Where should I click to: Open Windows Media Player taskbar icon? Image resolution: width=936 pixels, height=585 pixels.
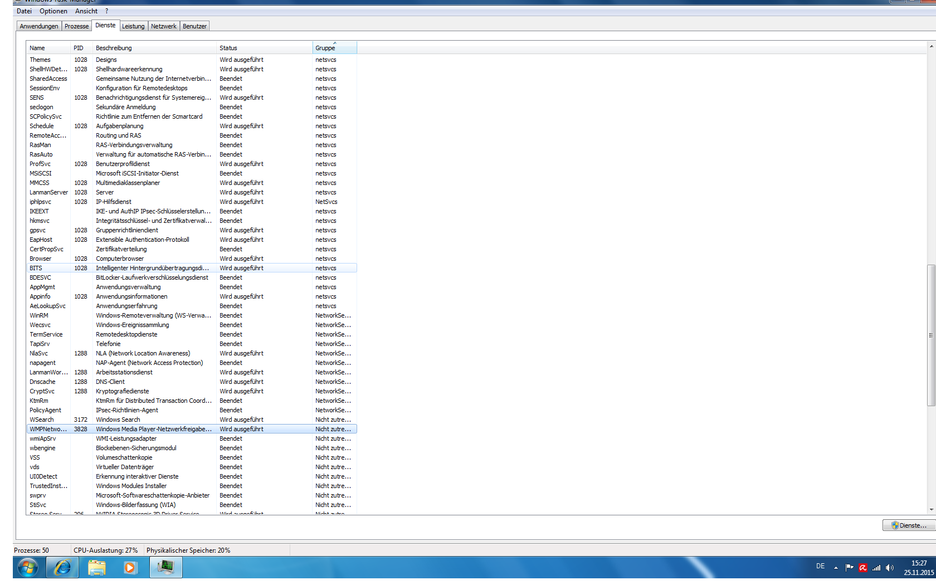(x=130, y=568)
